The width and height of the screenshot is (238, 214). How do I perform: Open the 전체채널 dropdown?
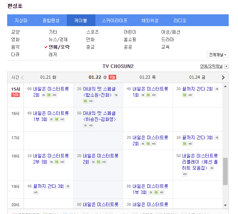pyautogui.click(x=218, y=55)
